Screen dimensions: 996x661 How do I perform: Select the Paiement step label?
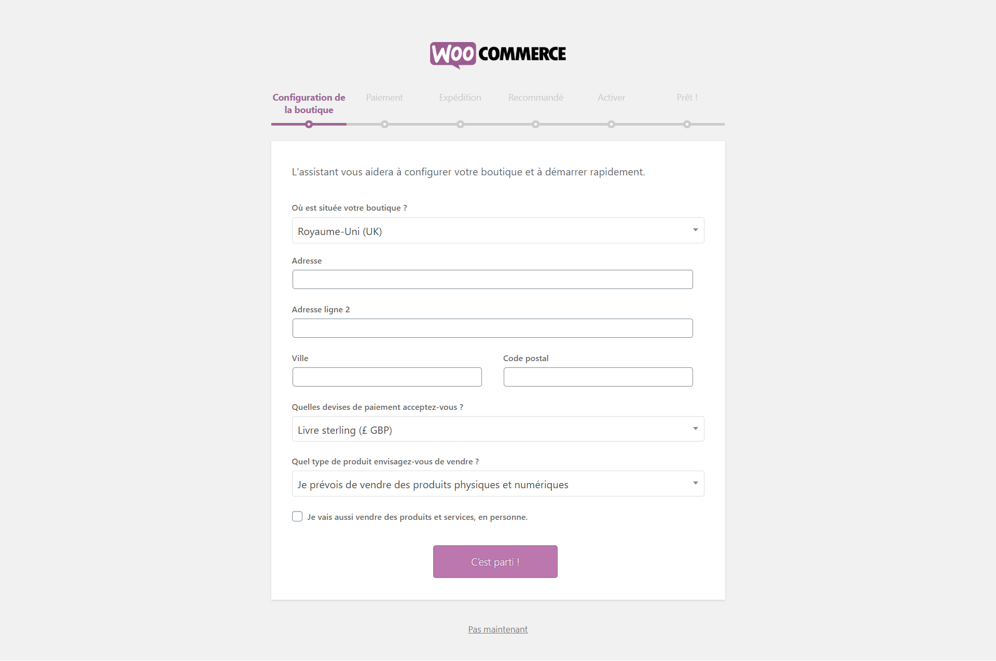[384, 98]
